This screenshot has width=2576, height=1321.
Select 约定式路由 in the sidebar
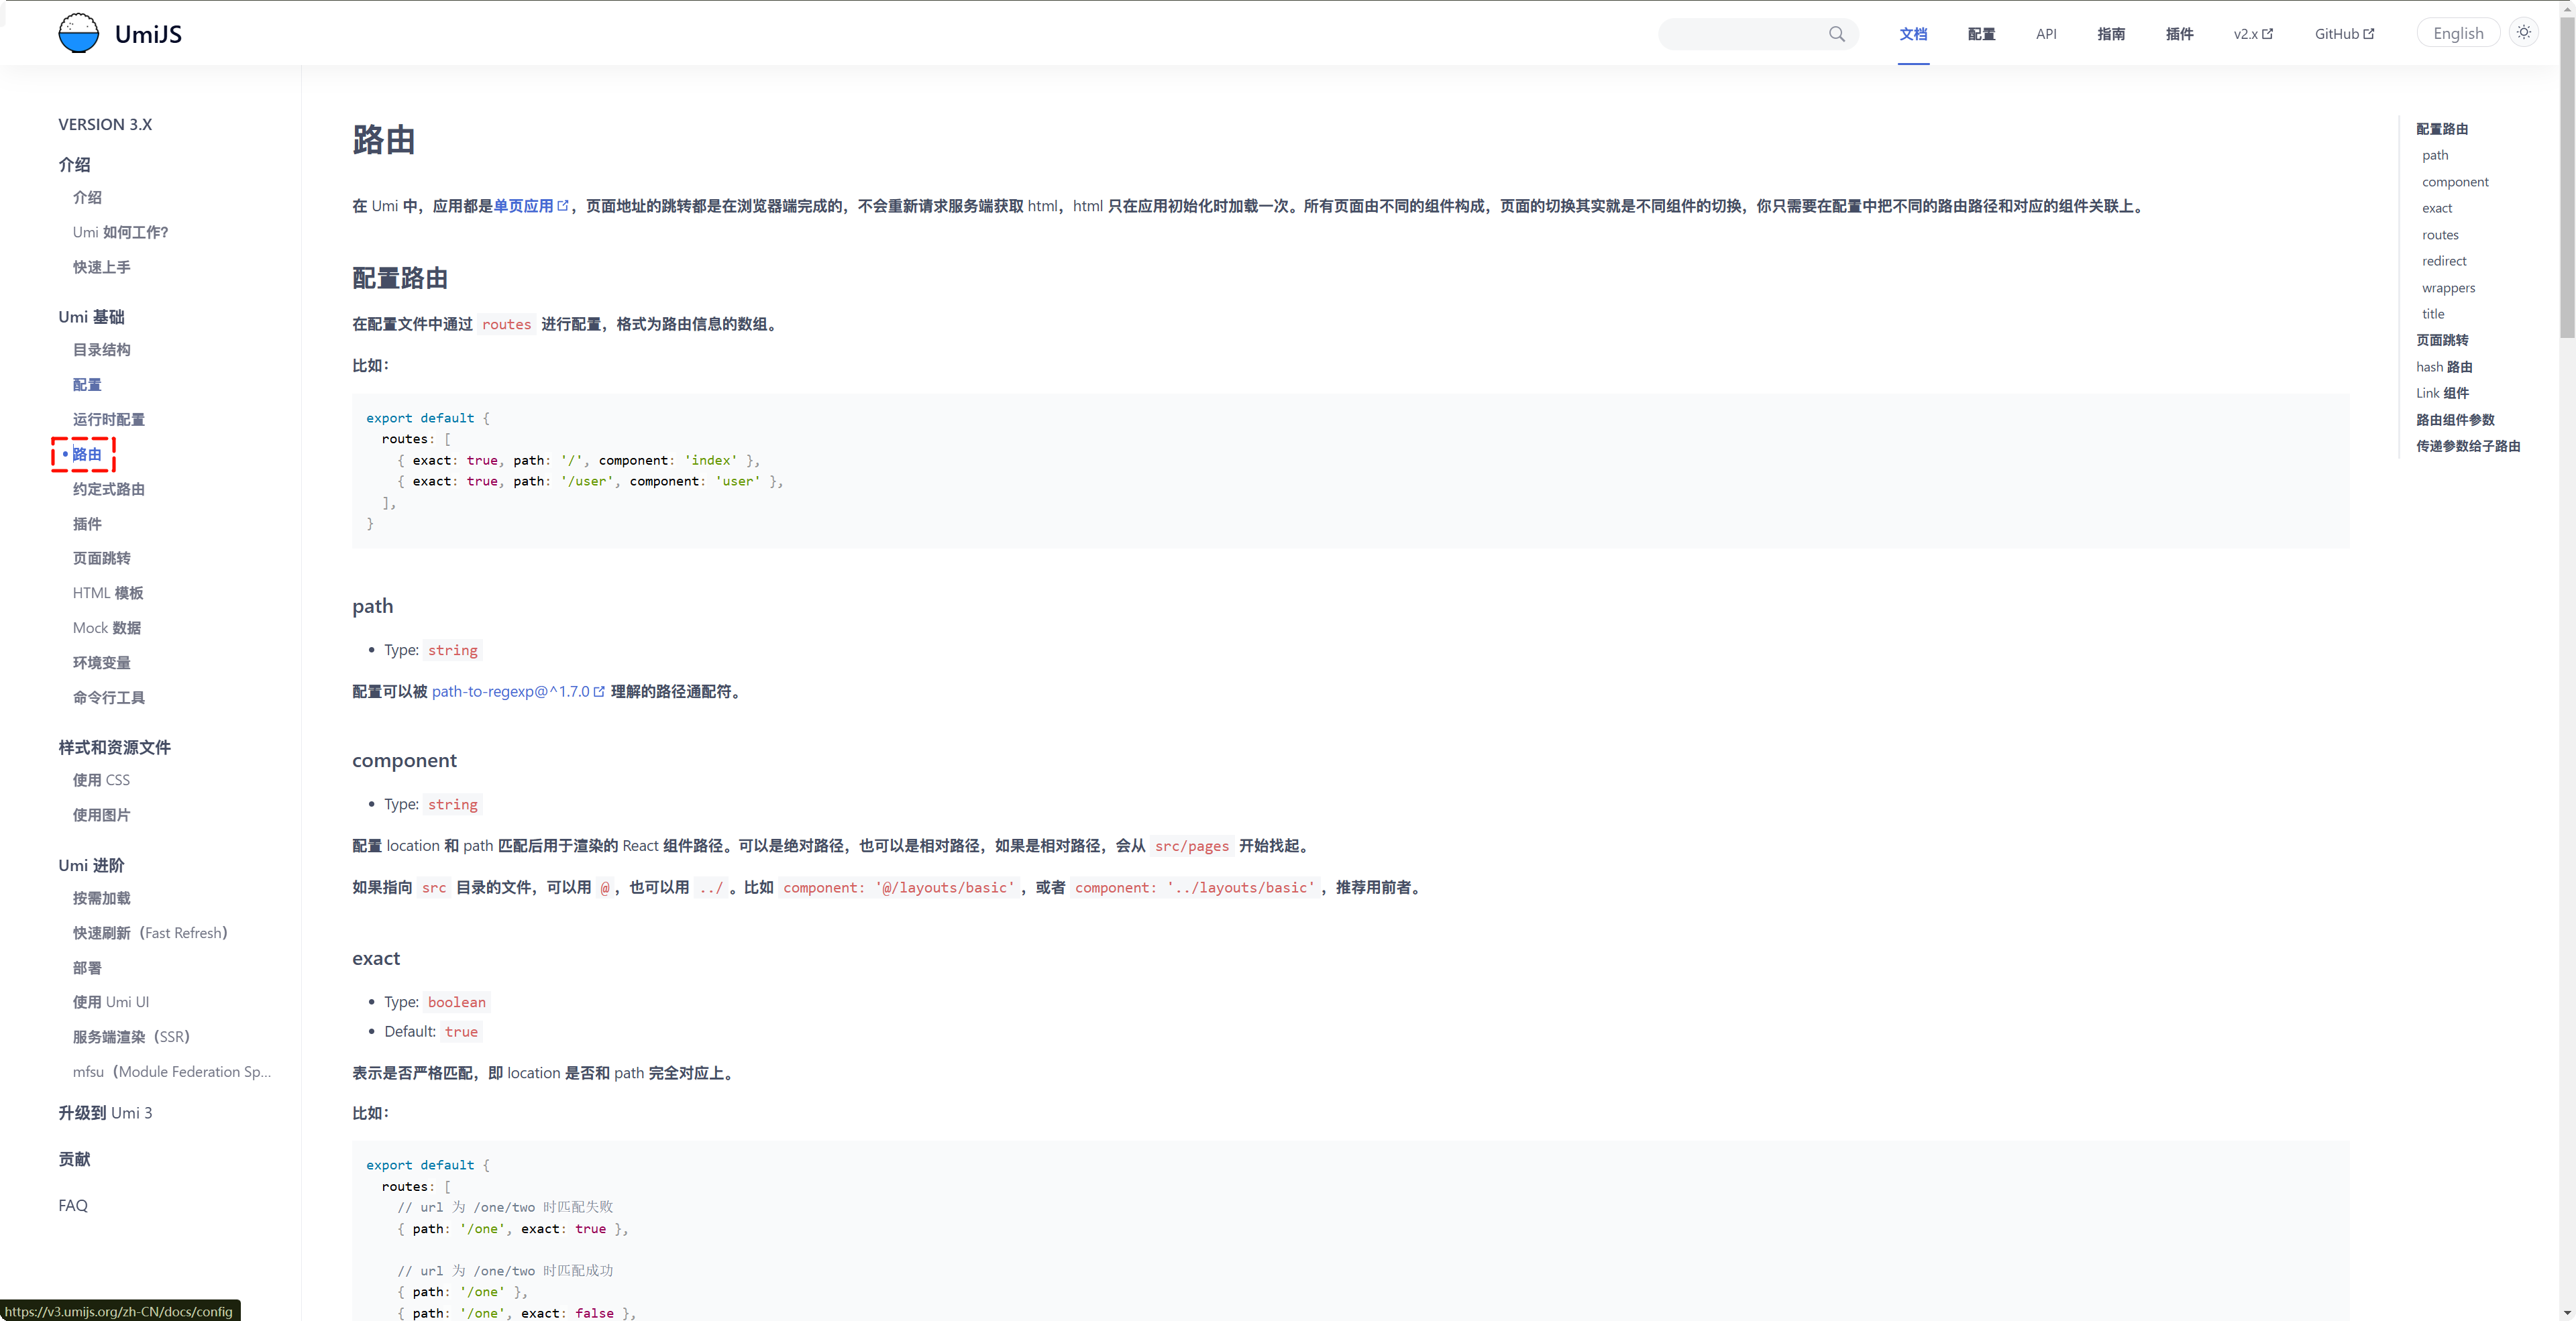108,489
